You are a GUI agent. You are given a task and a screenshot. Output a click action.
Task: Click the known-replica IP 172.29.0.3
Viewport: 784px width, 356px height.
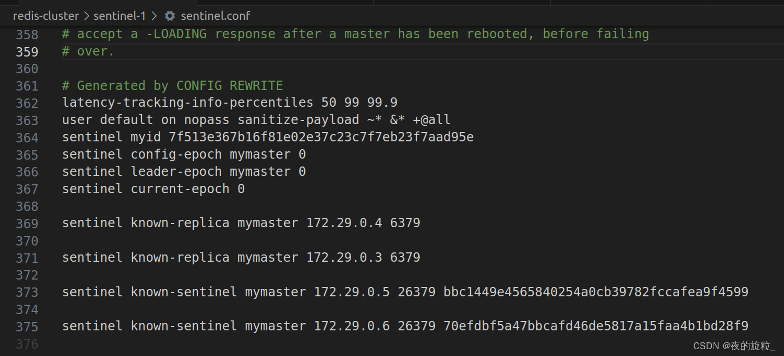click(344, 257)
